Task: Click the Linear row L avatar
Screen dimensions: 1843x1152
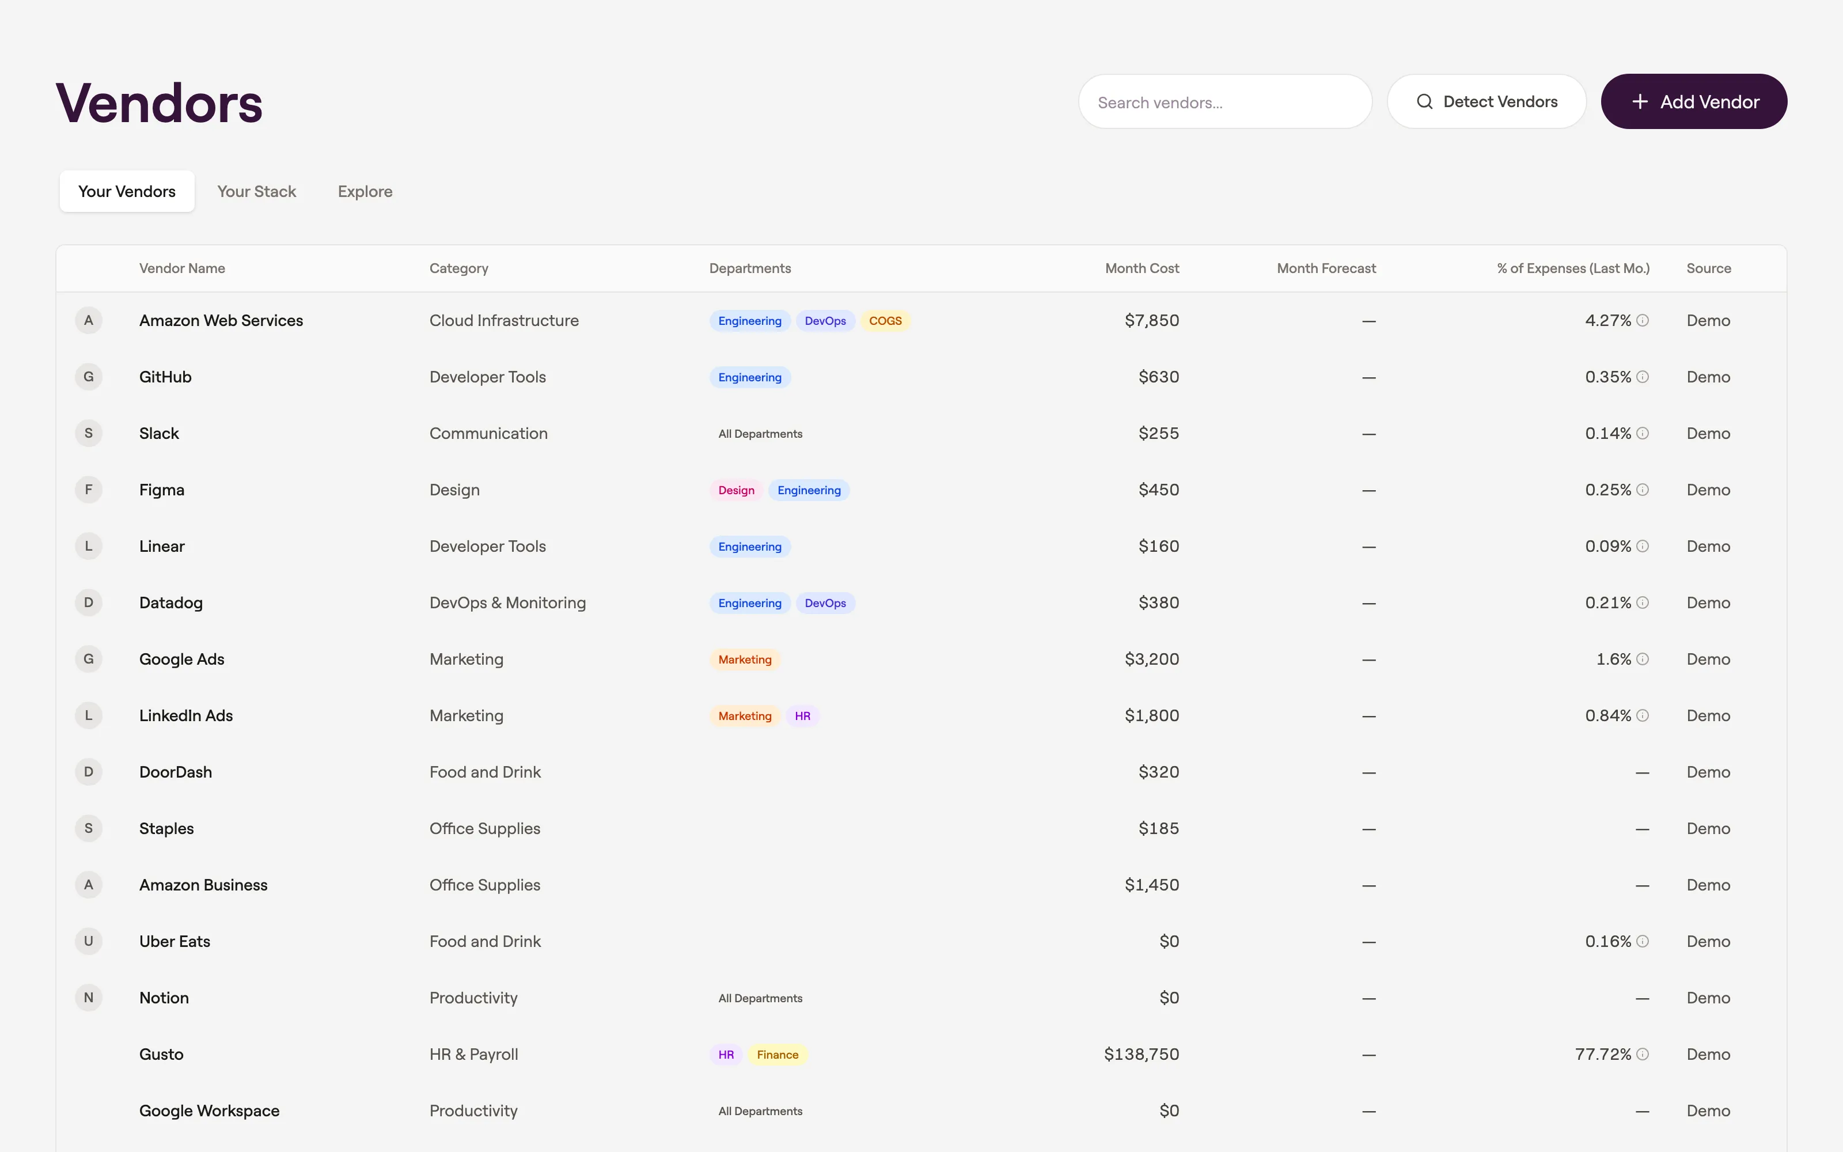Action: click(88, 546)
